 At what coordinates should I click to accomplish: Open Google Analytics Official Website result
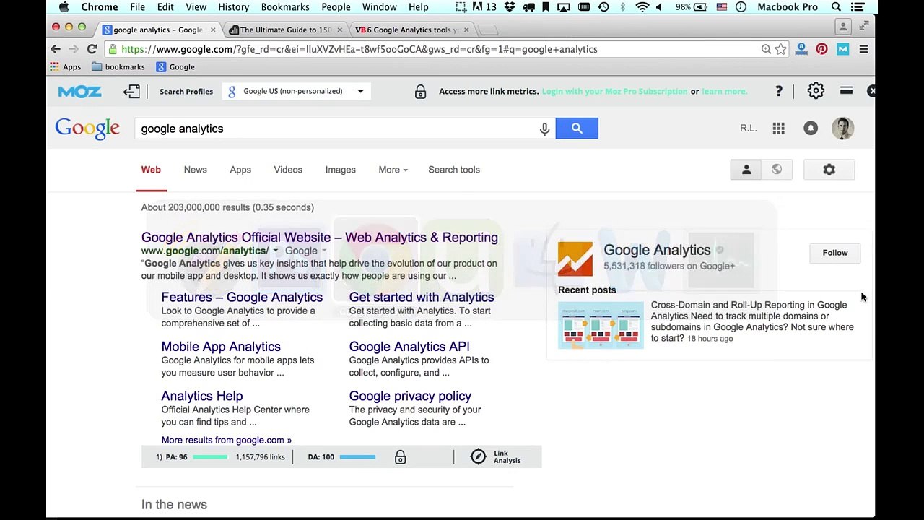click(x=320, y=238)
